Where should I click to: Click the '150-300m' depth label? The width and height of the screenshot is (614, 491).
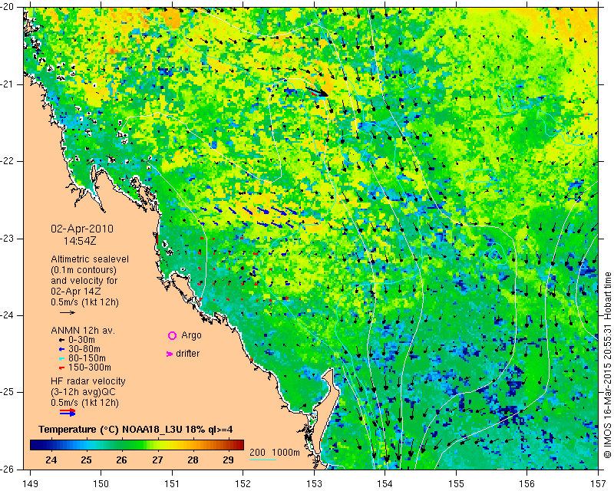[x=90, y=367]
